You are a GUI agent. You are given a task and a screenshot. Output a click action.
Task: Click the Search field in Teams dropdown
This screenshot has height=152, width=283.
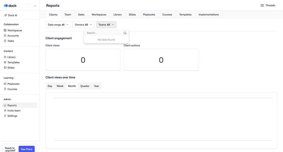coord(106,33)
